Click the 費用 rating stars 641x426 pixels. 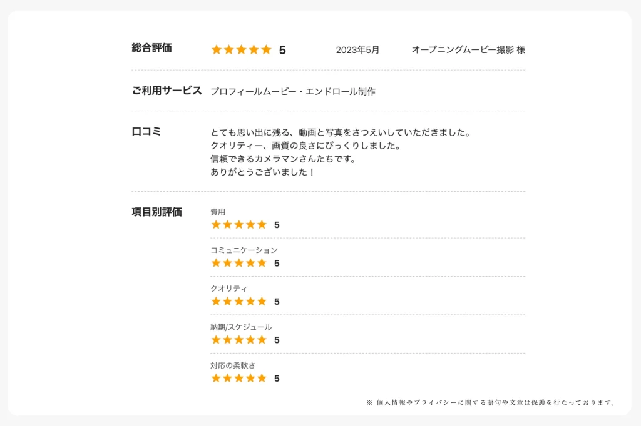238,224
